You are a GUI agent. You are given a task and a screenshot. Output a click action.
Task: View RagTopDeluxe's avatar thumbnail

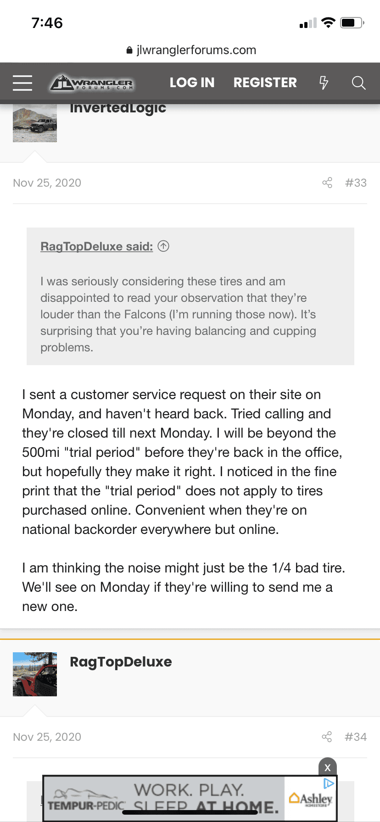[35, 674]
